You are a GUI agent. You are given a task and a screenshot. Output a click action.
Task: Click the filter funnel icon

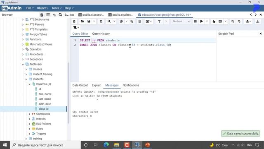coord(159,22)
